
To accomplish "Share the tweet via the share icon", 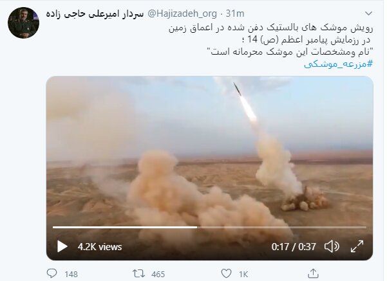I will (x=313, y=273).
